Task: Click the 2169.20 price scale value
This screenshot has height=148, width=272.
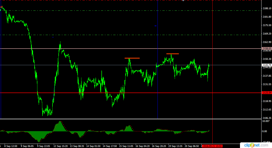Action: (x=267, y=33)
